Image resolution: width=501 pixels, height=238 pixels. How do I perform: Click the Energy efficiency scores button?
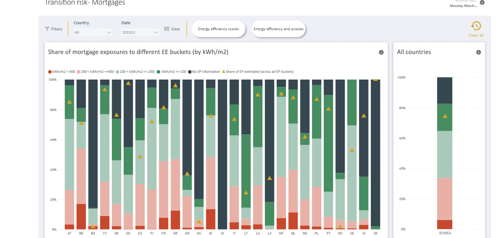pyautogui.click(x=218, y=29)
